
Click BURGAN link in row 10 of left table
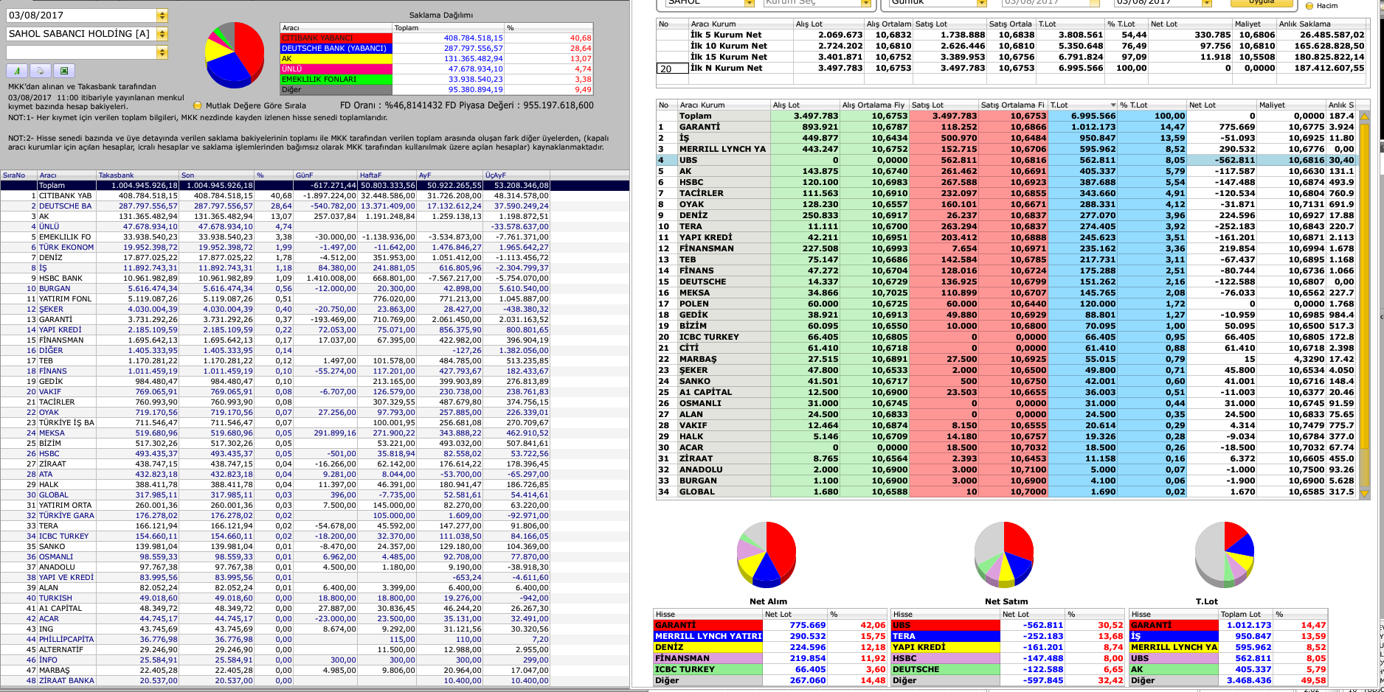click(x=55, y=289)
